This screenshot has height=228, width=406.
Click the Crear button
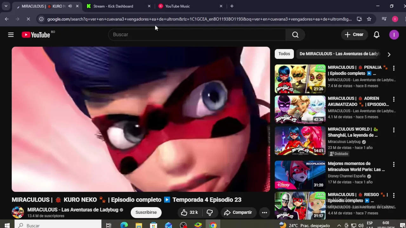pyautogui.click(x=354, y=35)
